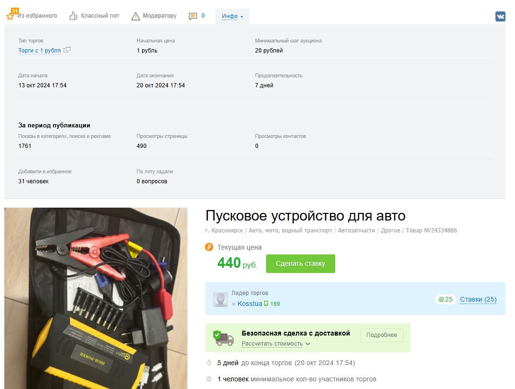Click the starting price '1 рубль'
Viewport: 515px width, 389px height.
click(x=147, y=50)
